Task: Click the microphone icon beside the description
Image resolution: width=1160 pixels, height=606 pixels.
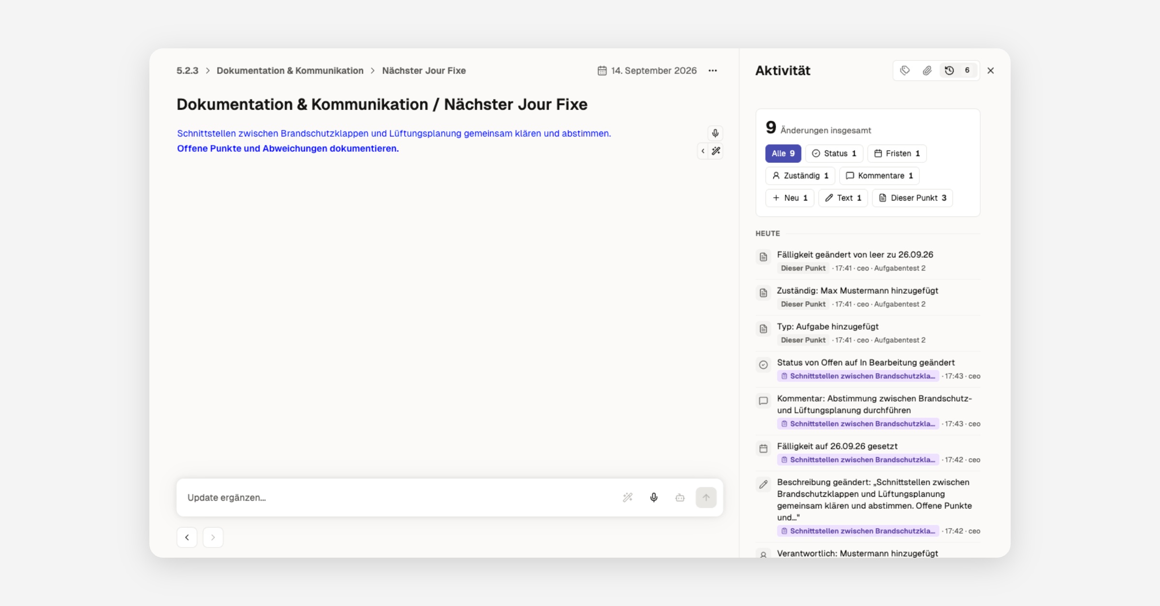Action: click(x=715, y=133)
